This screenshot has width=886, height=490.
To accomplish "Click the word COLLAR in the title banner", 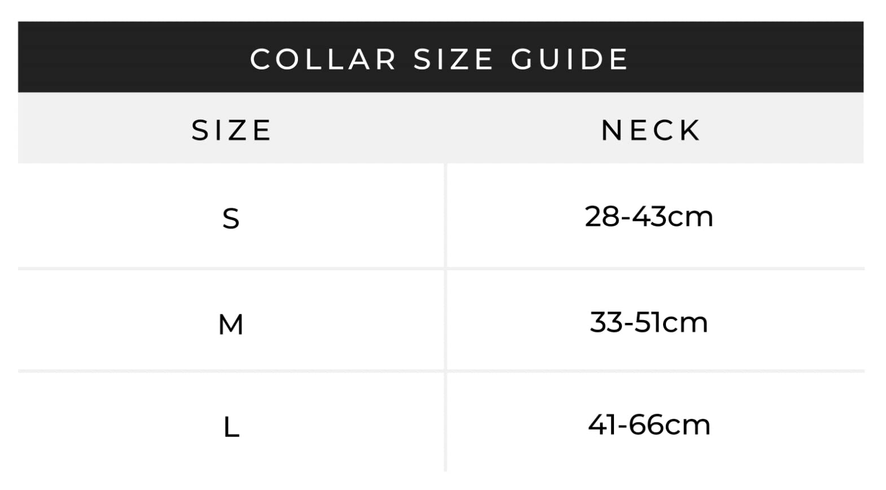I will (323, 59).
